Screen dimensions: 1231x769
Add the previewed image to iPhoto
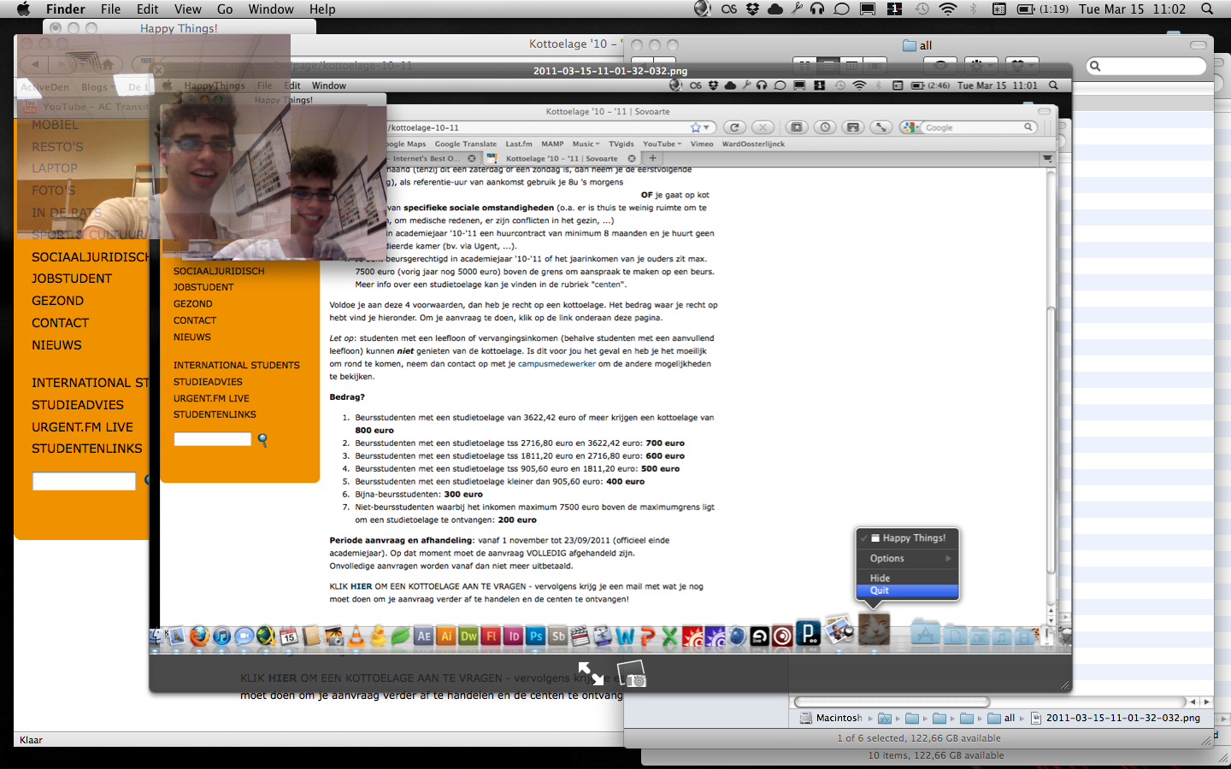632,673
